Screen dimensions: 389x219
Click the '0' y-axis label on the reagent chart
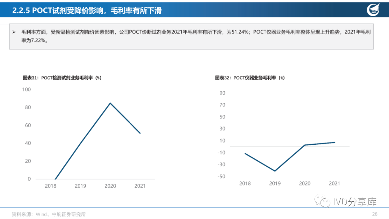point(29,179)
